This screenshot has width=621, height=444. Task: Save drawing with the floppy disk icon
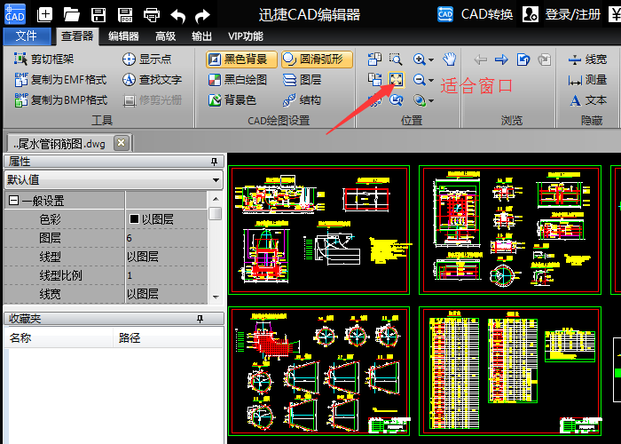coord(98,15)
